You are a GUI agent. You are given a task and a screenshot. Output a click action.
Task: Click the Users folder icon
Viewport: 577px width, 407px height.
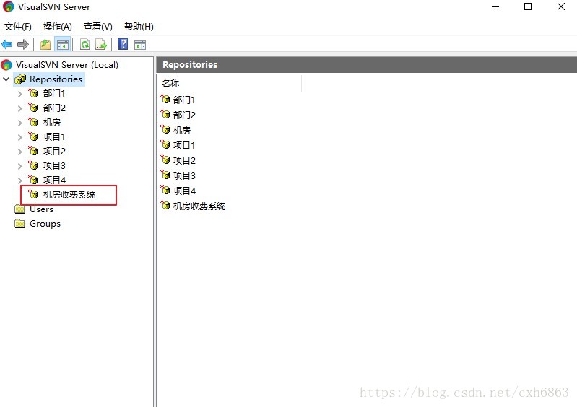20,209
